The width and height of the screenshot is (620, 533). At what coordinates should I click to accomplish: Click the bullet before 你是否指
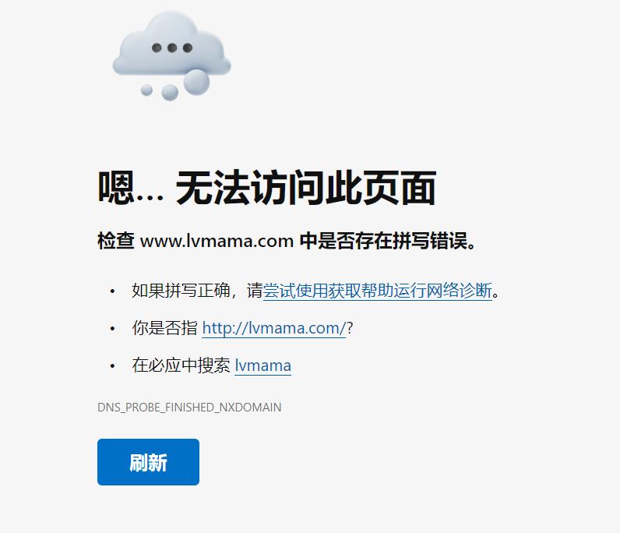pyautogui.click(x=112, y=328)
